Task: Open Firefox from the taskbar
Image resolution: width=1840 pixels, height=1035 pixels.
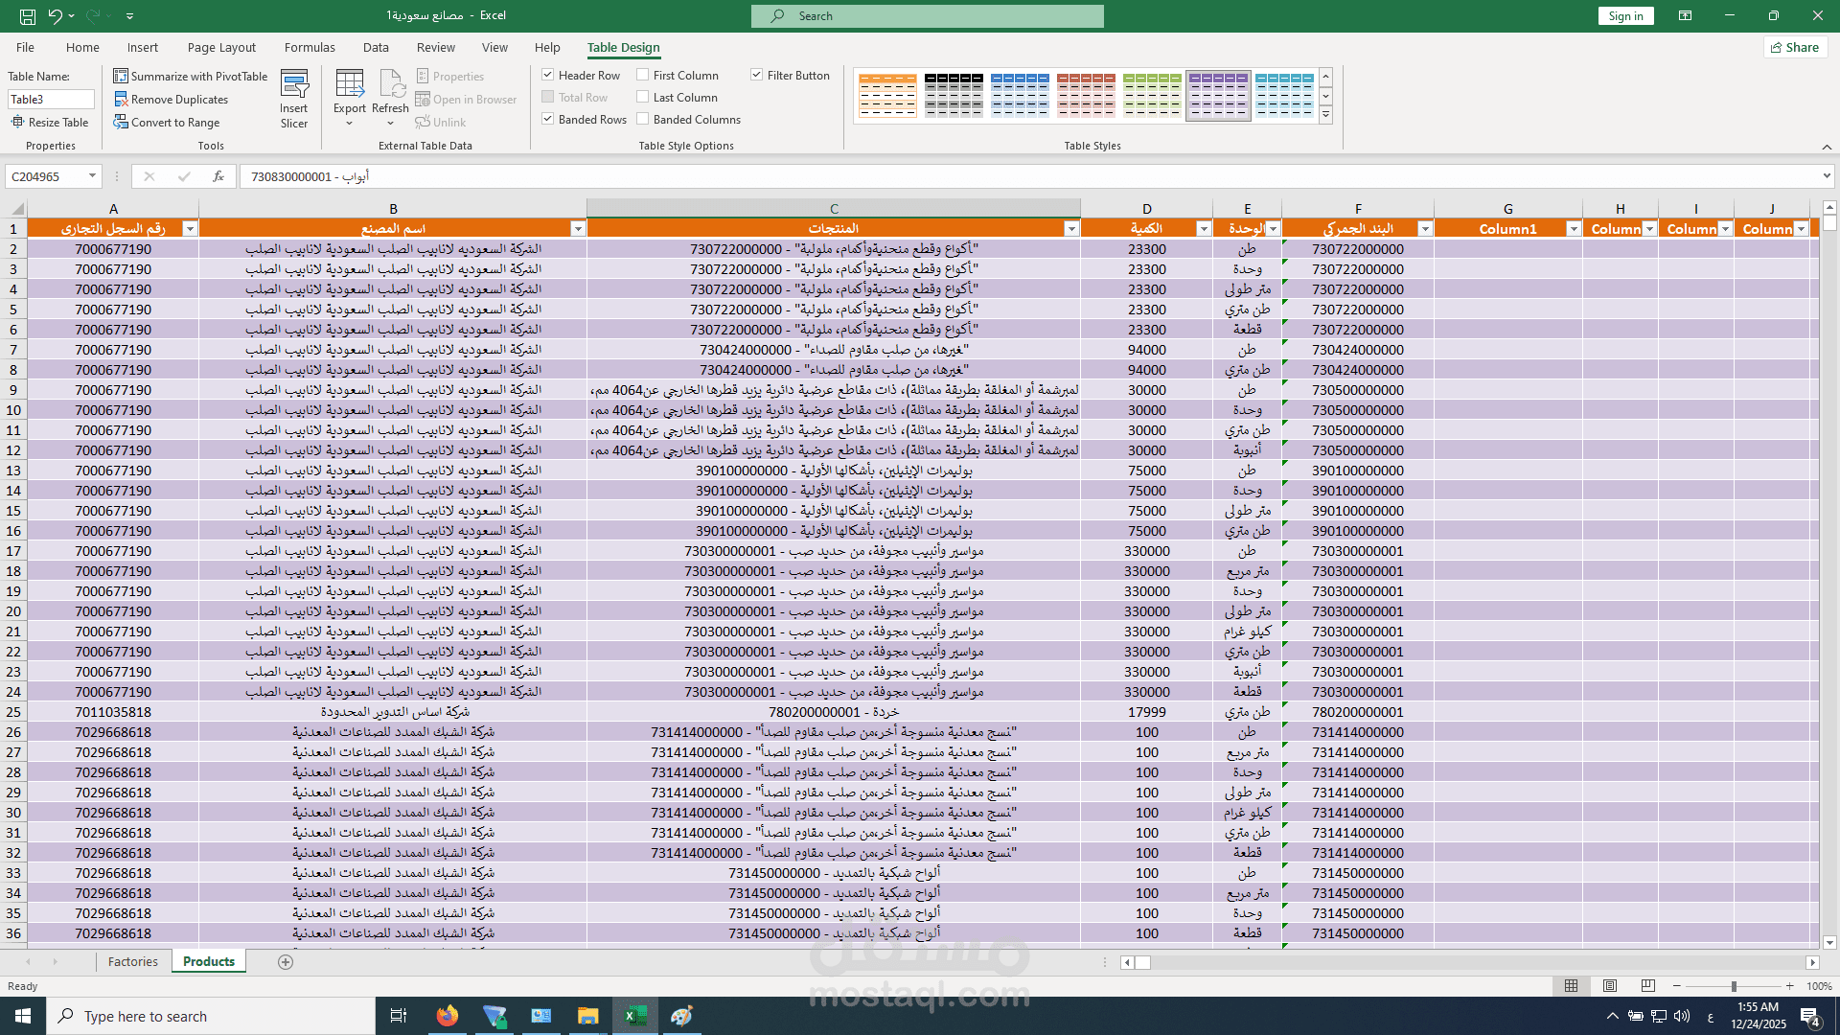Action: click(x=447, y=1015)
